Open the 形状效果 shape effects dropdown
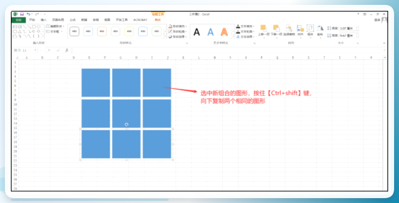Viewport: 399px width, 203px height. click(x=177, y=36)
